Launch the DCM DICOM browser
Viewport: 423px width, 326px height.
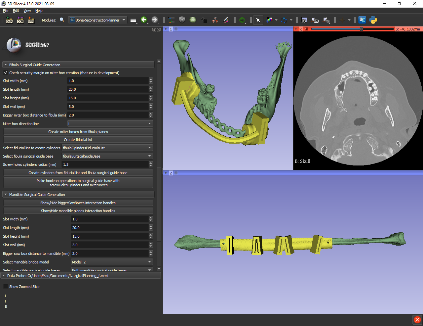point(20,20)
